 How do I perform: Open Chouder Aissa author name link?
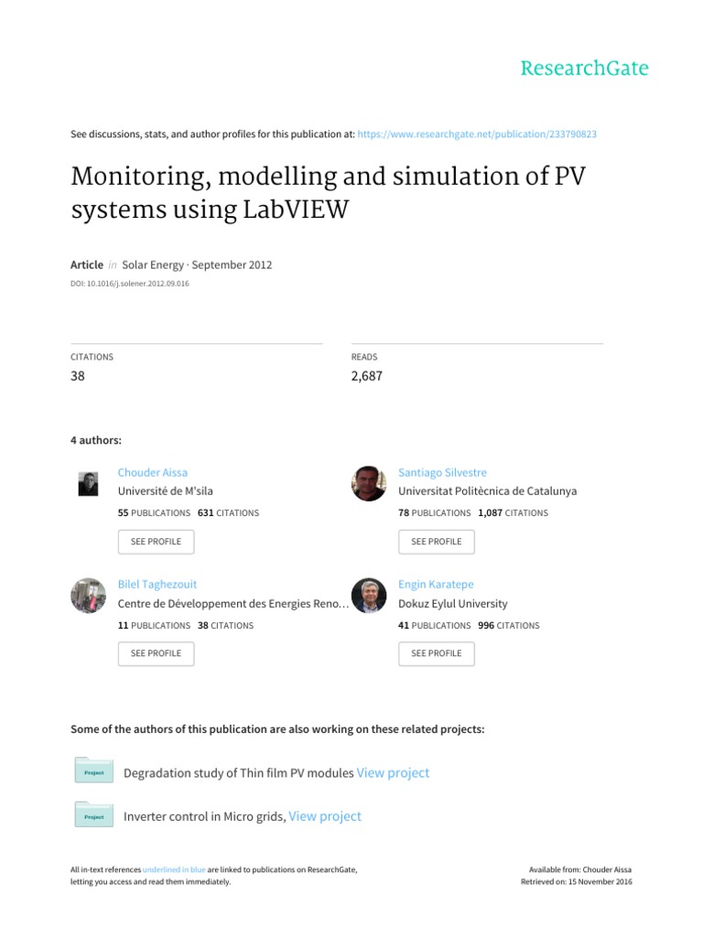(x=153, y=472)
